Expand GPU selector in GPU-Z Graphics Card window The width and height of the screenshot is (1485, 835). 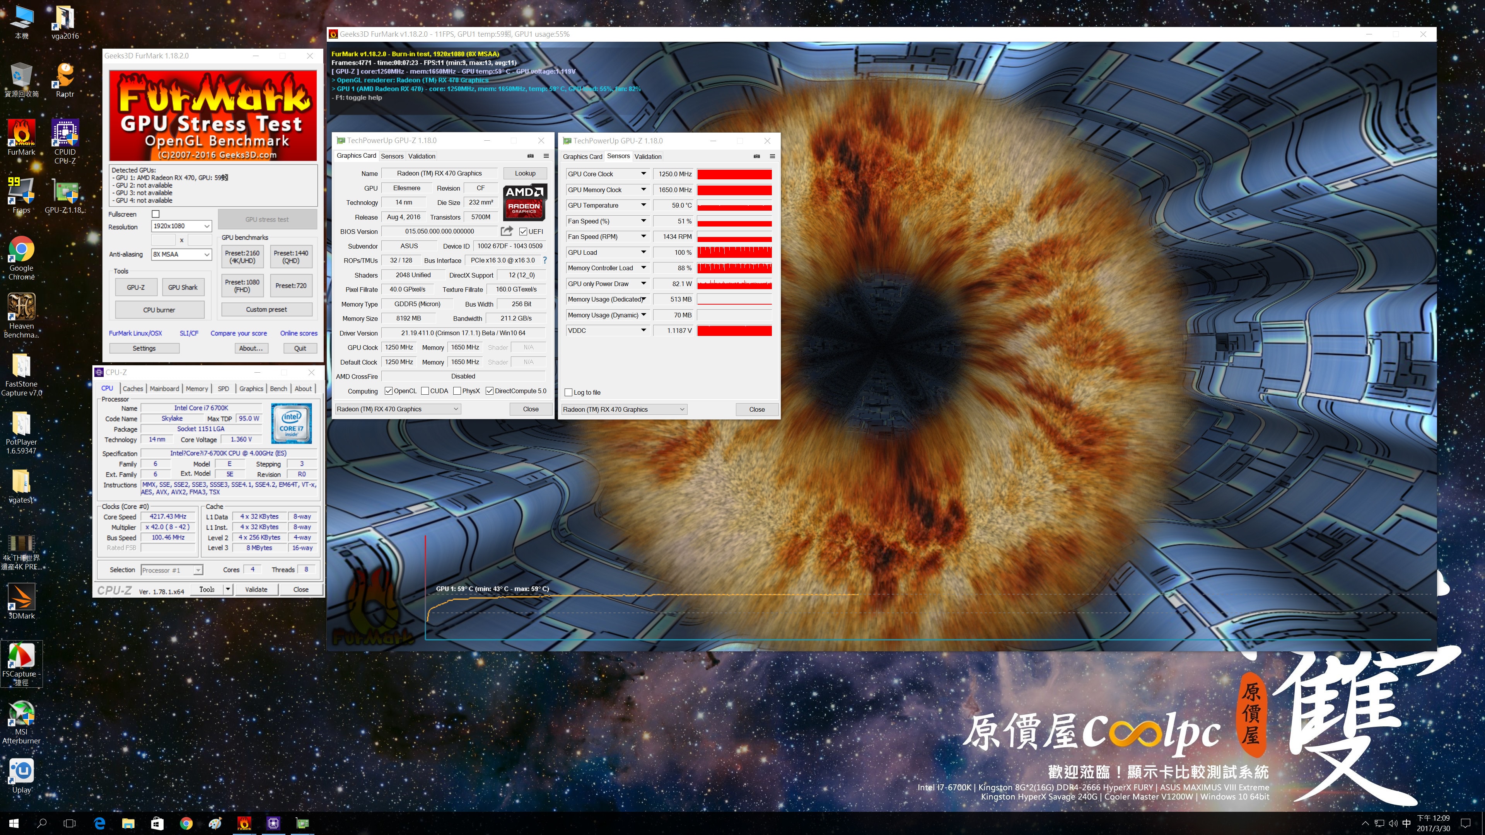pos(398,409)
